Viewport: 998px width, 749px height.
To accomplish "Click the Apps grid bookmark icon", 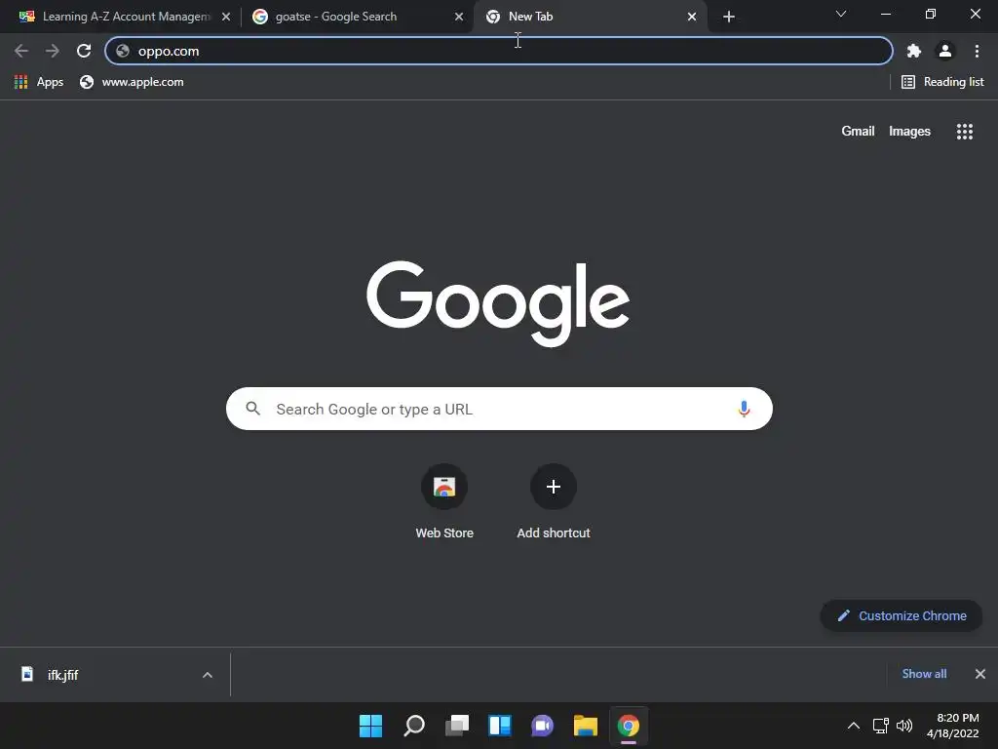I will tap(21, 82).
